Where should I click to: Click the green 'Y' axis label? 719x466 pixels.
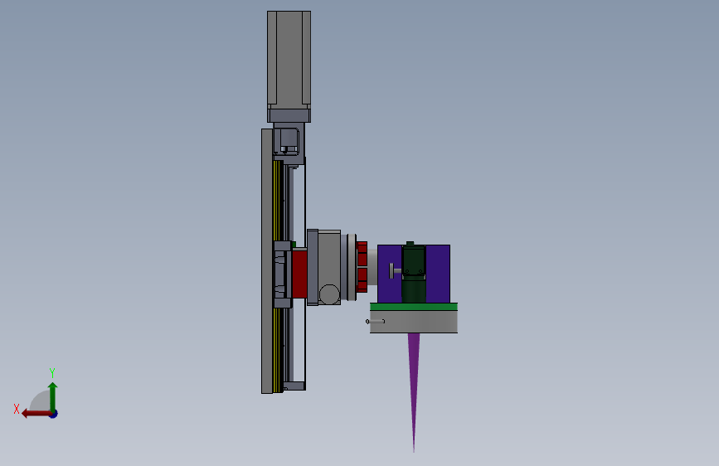52,372
